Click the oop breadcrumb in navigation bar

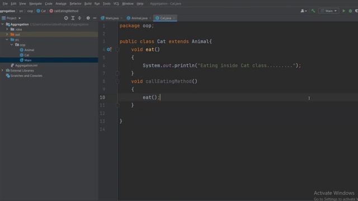[x=30, y=11]
